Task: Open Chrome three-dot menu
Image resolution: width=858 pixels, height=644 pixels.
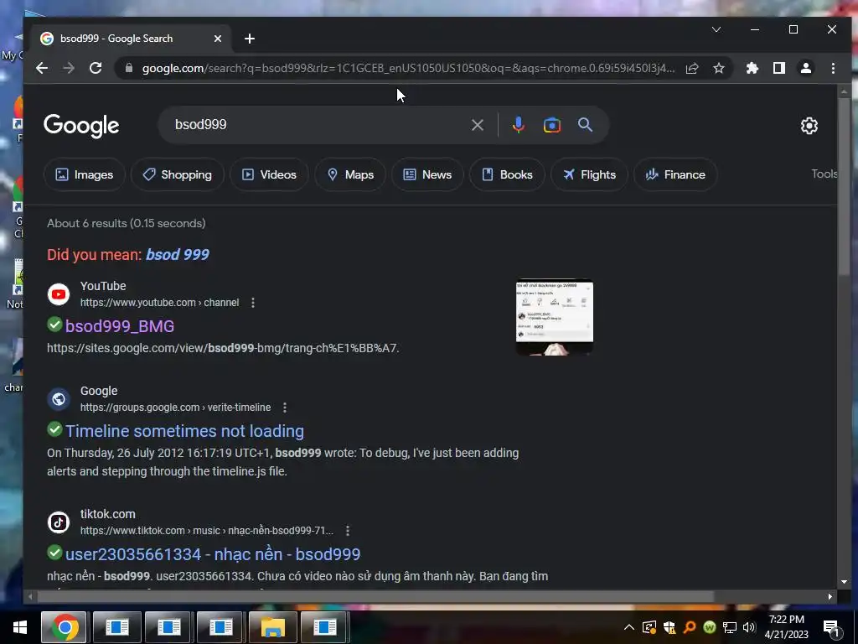Action: pyautogui.click(x=833, y=68)
